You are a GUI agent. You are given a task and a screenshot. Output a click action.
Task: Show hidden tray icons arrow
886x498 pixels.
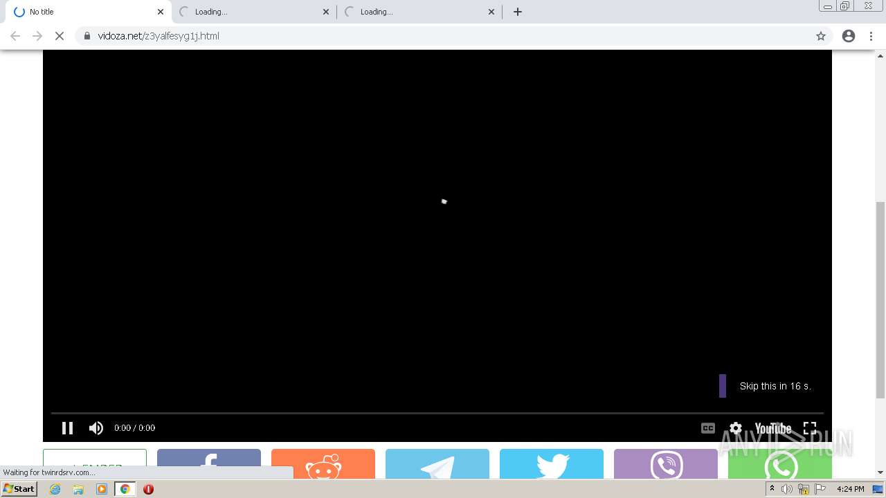pos(772,489)
